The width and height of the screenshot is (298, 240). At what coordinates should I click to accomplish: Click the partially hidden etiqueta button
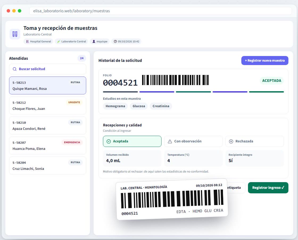pos(236,188)
